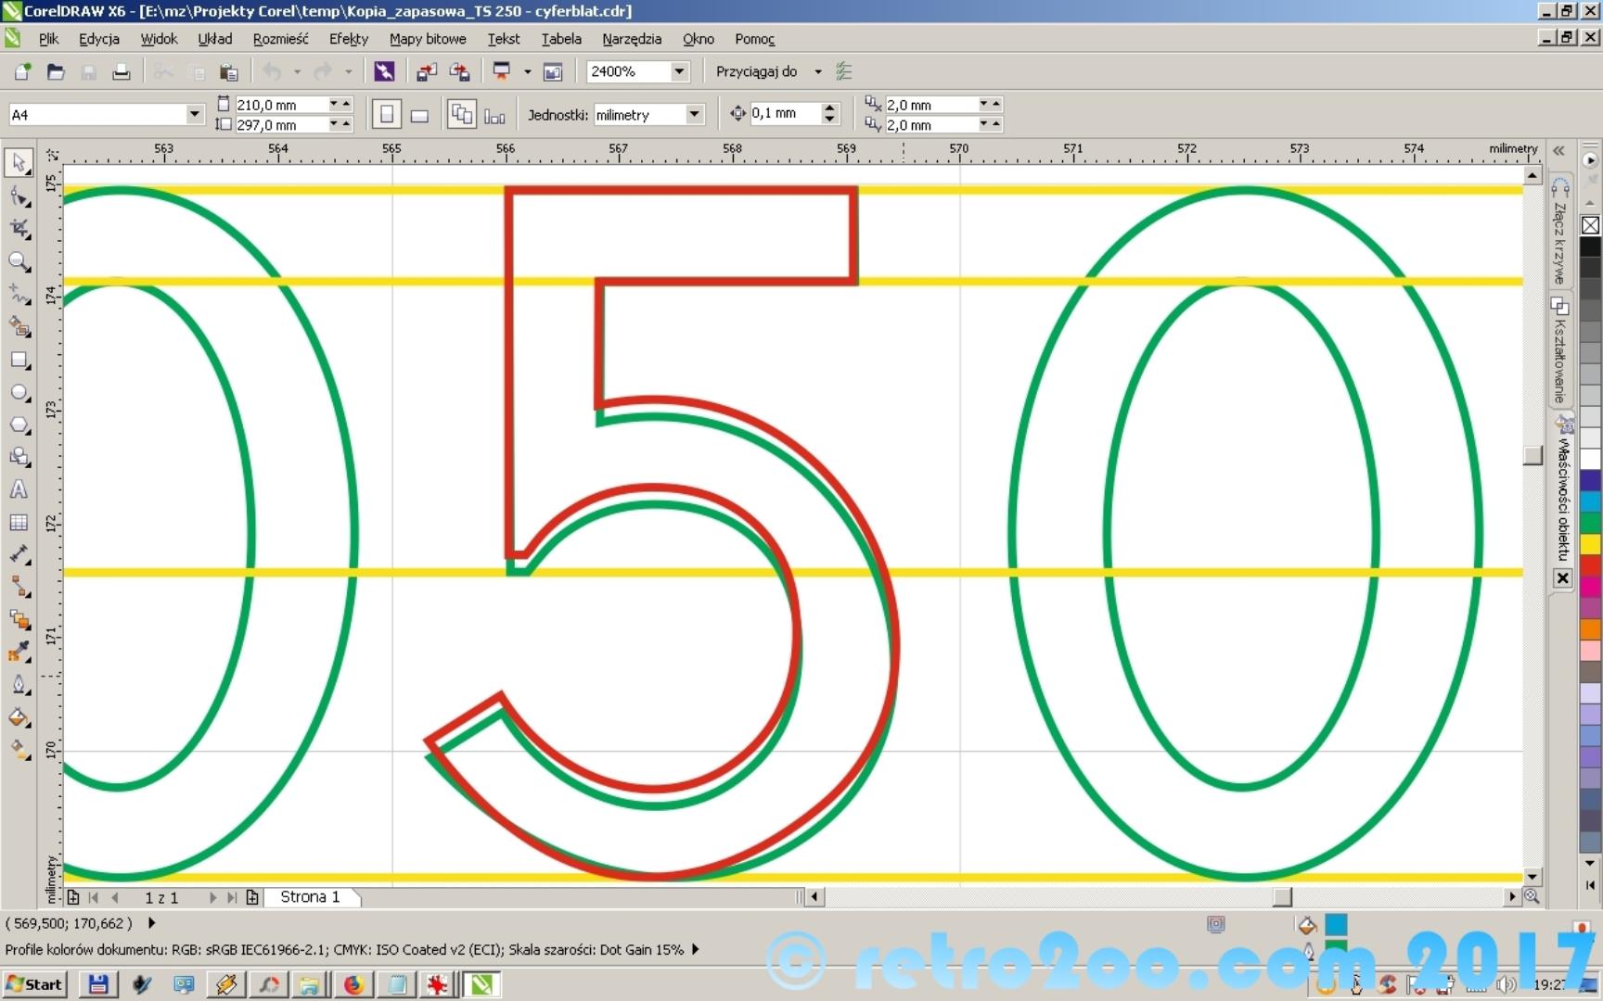The width and height of the screenshot is (1603, 1001).
Task: Select the Zoom tool in the toolbox
Action: tap(19, 262)
